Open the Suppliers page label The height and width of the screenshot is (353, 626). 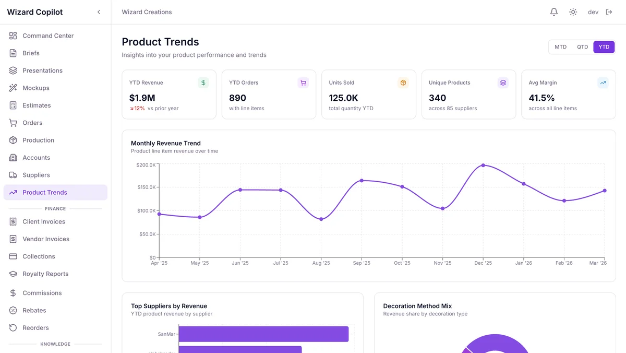click(x=36, y=175)
